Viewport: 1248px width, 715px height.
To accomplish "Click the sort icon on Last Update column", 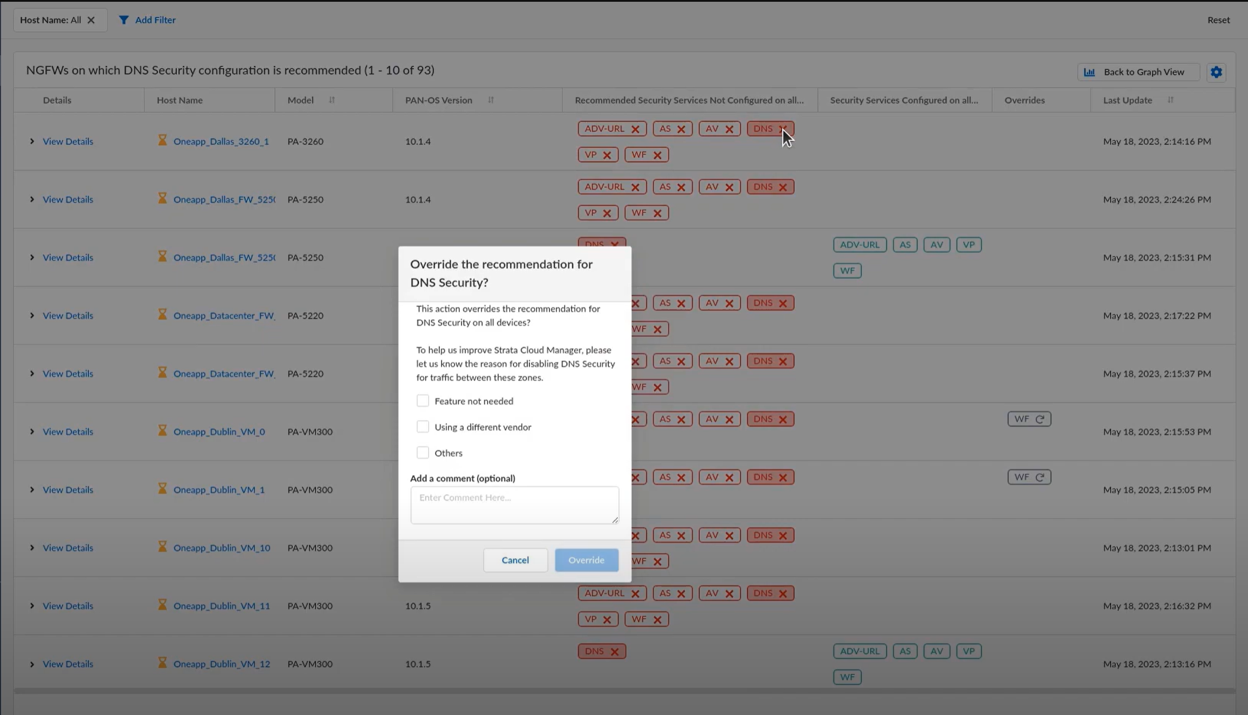I will (x=1170, y=100).
